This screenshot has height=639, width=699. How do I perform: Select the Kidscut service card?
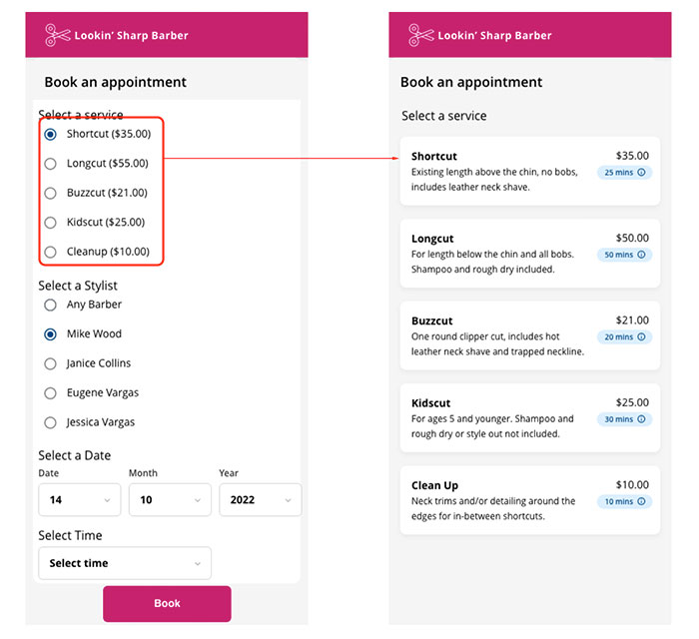coord(530,418)
